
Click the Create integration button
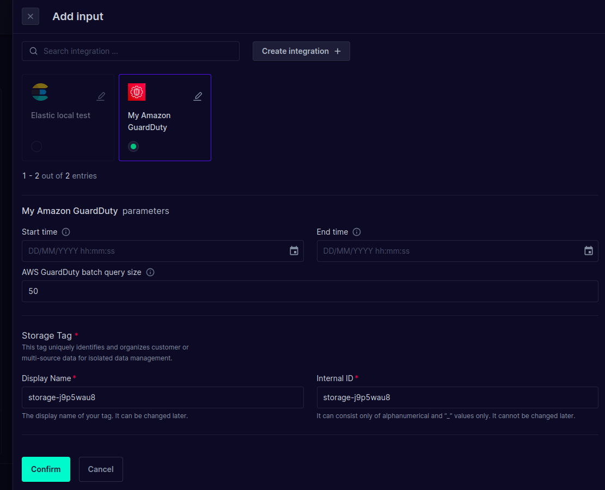(x=301, y=51)
